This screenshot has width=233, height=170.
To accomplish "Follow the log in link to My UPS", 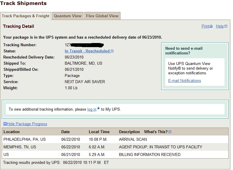I will (x=92, y=109).
